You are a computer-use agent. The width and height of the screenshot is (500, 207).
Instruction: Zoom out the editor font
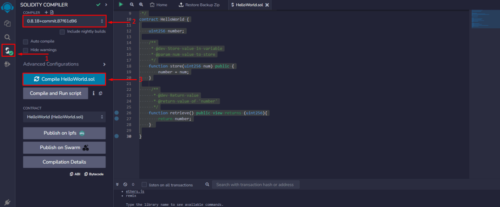click(x=132, y=5)
